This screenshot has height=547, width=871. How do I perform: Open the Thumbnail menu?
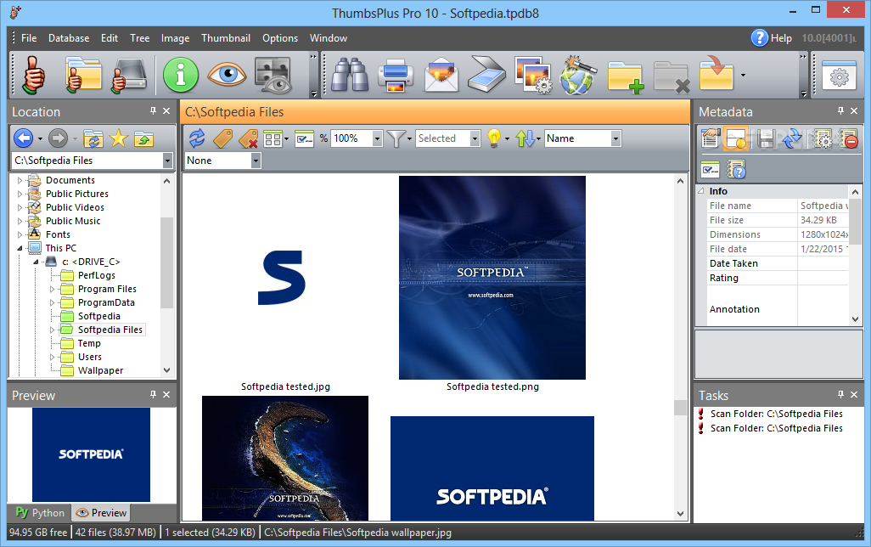click(226, 38)
